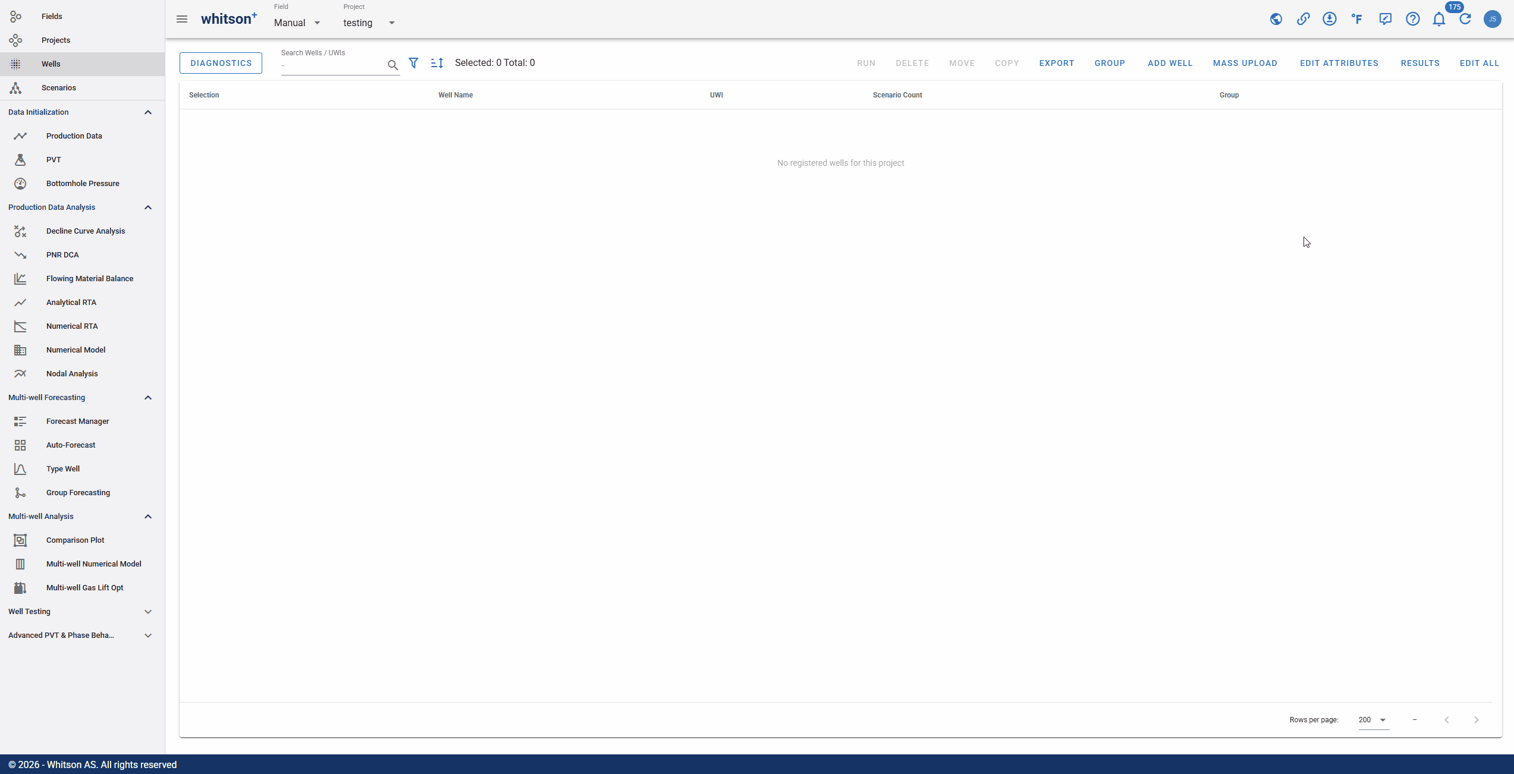1514x774 pixels.
Task: Click the Nodal Analysis icon
Action: click(20, 373)
